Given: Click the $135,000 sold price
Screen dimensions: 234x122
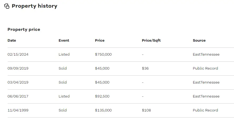Looking at the screenshot, I should [x=103, y=110].
